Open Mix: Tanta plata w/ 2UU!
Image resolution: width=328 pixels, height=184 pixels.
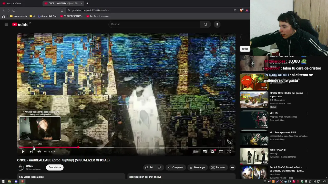tap(283, 132)
